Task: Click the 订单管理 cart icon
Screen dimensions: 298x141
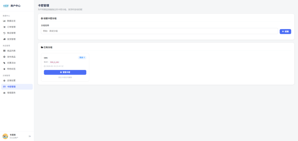Action: tap(4, 27)
